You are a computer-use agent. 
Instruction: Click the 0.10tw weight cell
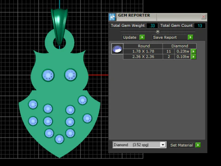coord(183,57)
